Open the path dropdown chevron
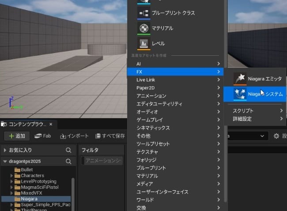Screen dimensions: 287x211 pyautogui.click(x=262, y=136)
